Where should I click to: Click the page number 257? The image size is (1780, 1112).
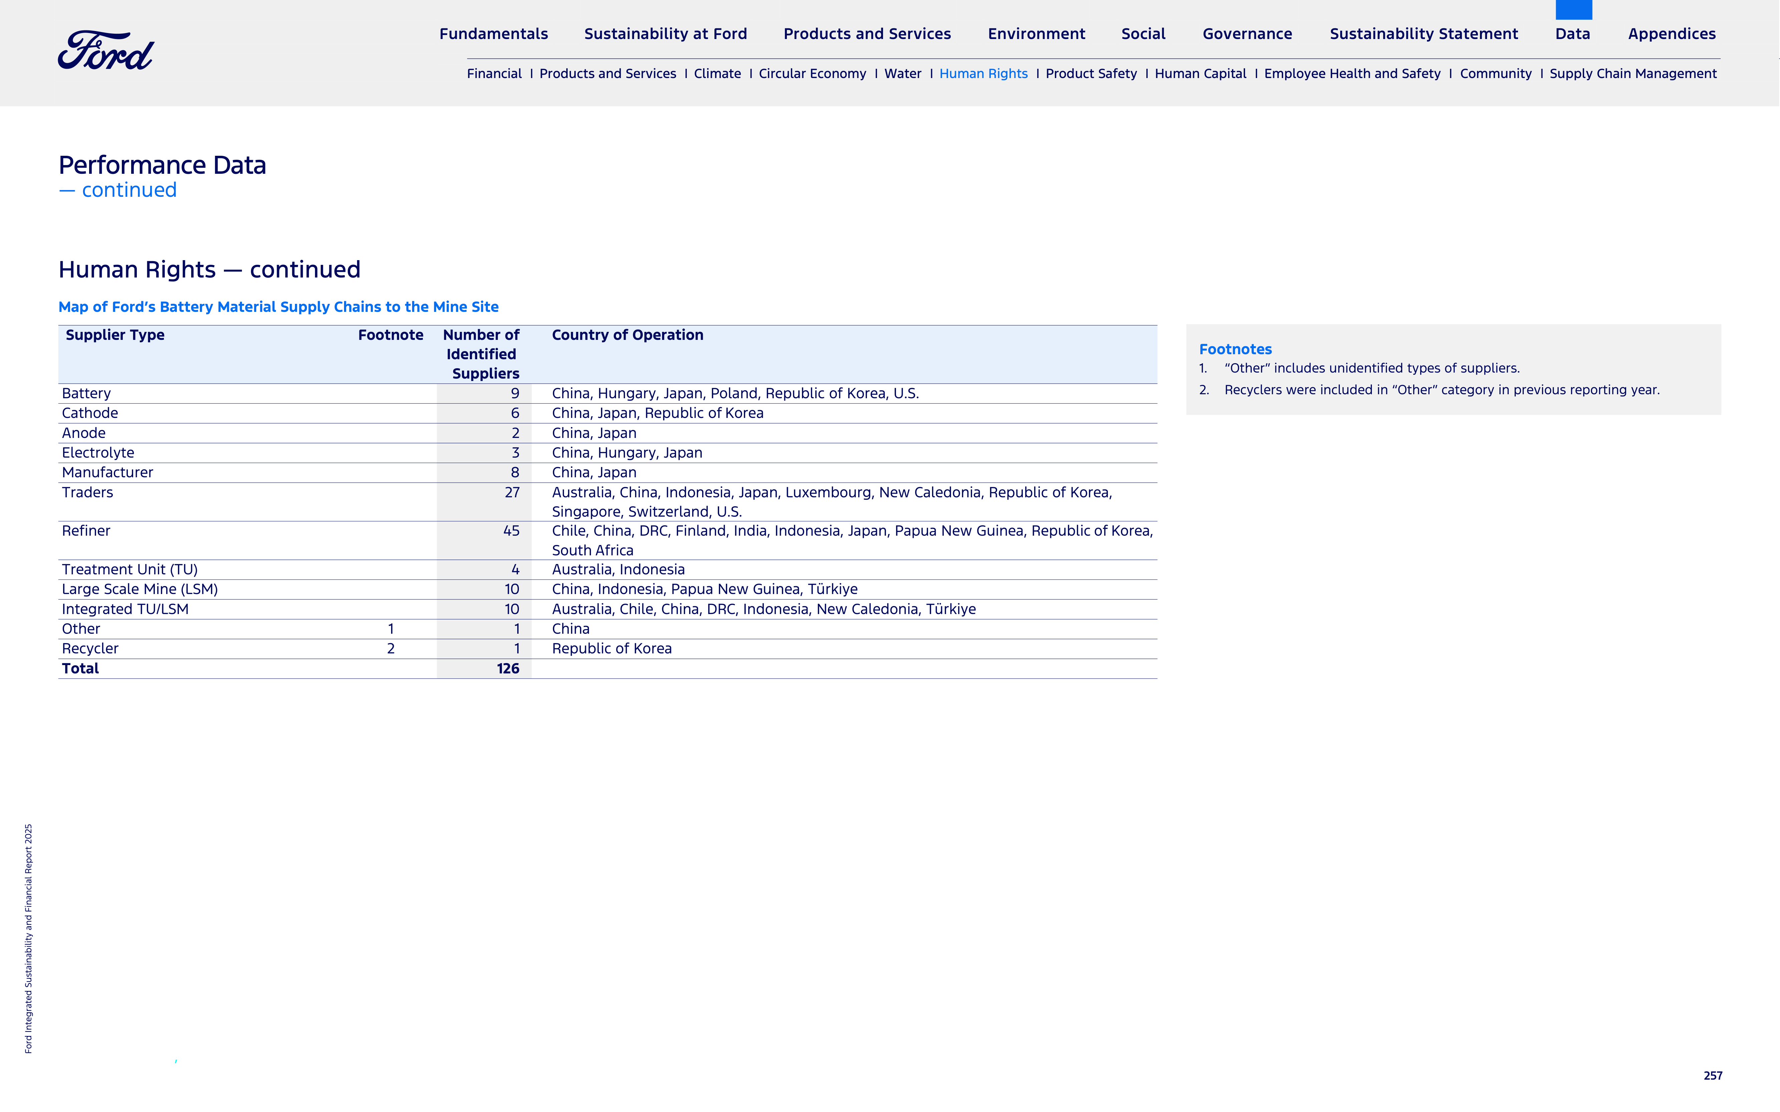[1713, 1076]
